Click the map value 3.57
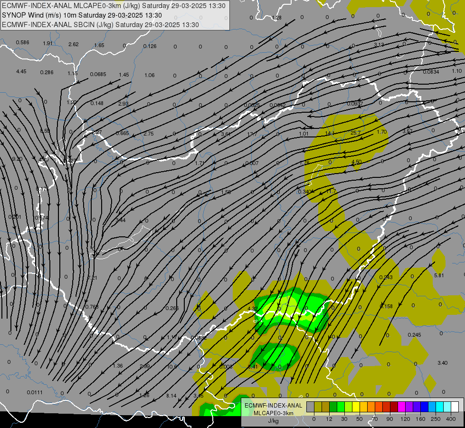Screen dimensions: 465x428 point(408,131)
